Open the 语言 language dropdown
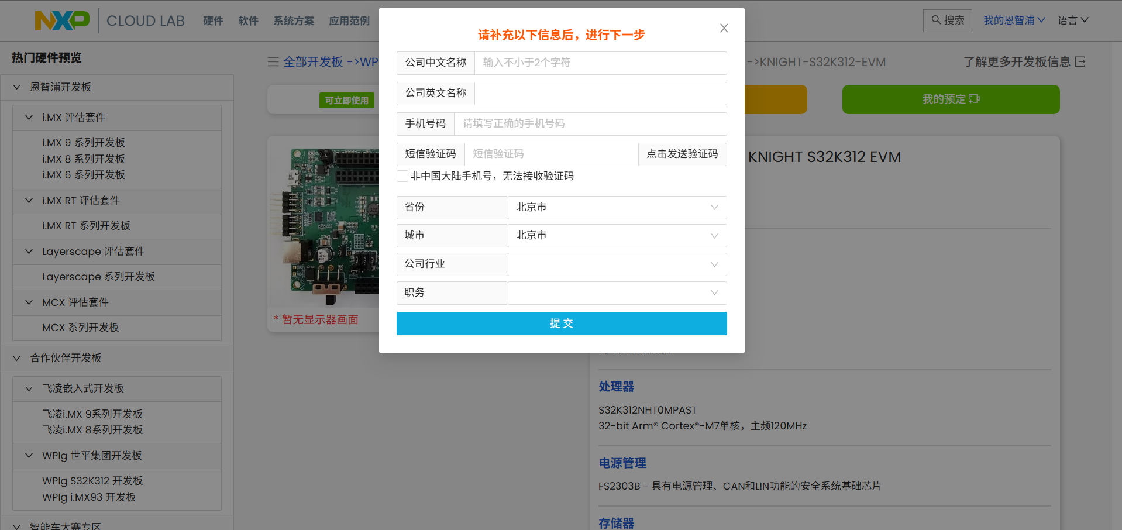The width and height of the screenshot is (1122, 530). [1073, 20]
